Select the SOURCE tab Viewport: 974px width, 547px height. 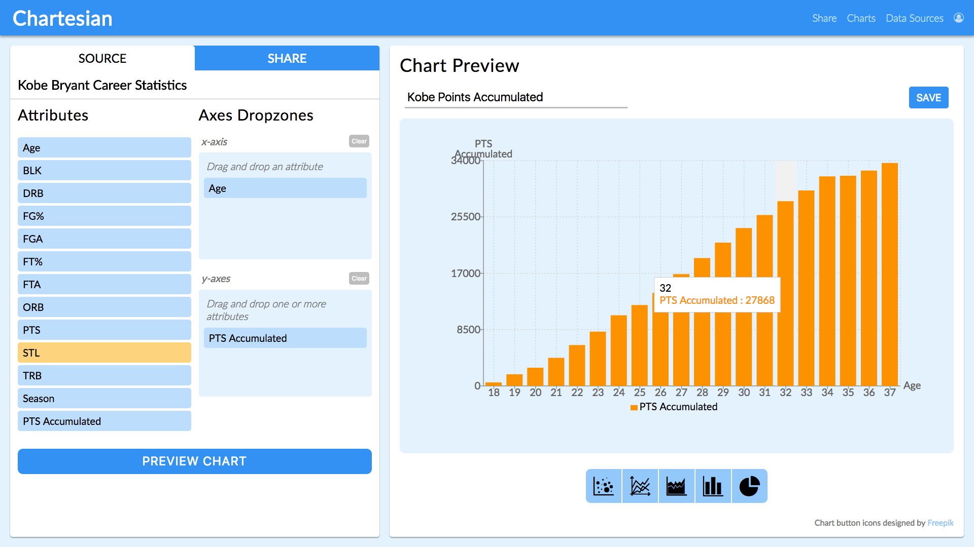pos(102,58)
